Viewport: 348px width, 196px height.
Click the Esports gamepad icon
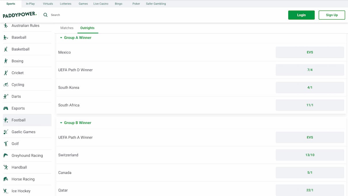click(6, 108)
